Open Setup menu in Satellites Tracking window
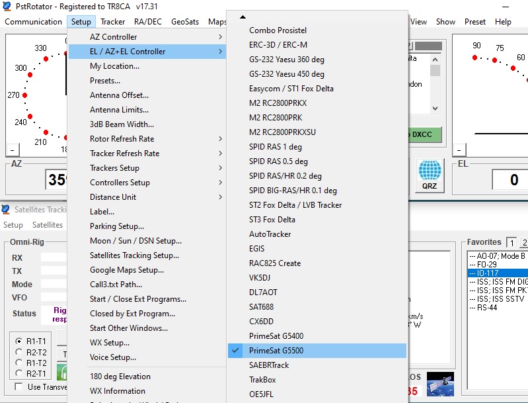528x403 pixels. pos(13,225)
